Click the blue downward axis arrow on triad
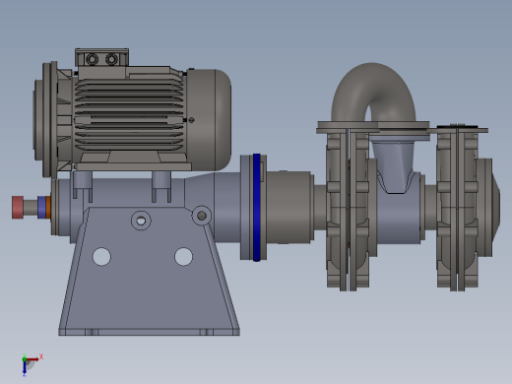This screenshot has width=512, height=384. click(x=25, y=368)
